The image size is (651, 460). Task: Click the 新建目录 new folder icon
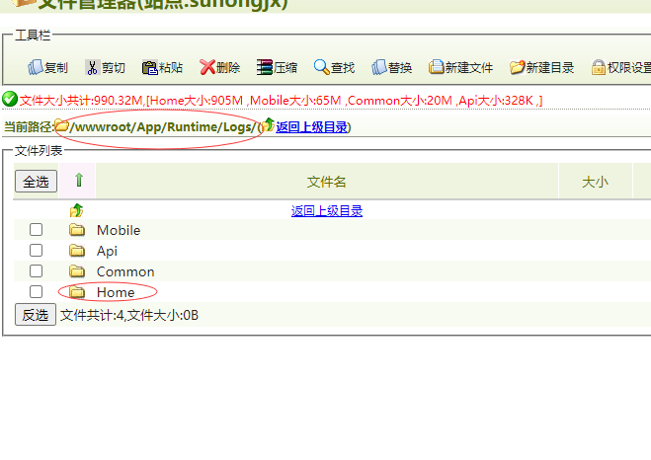click(518, 67)
